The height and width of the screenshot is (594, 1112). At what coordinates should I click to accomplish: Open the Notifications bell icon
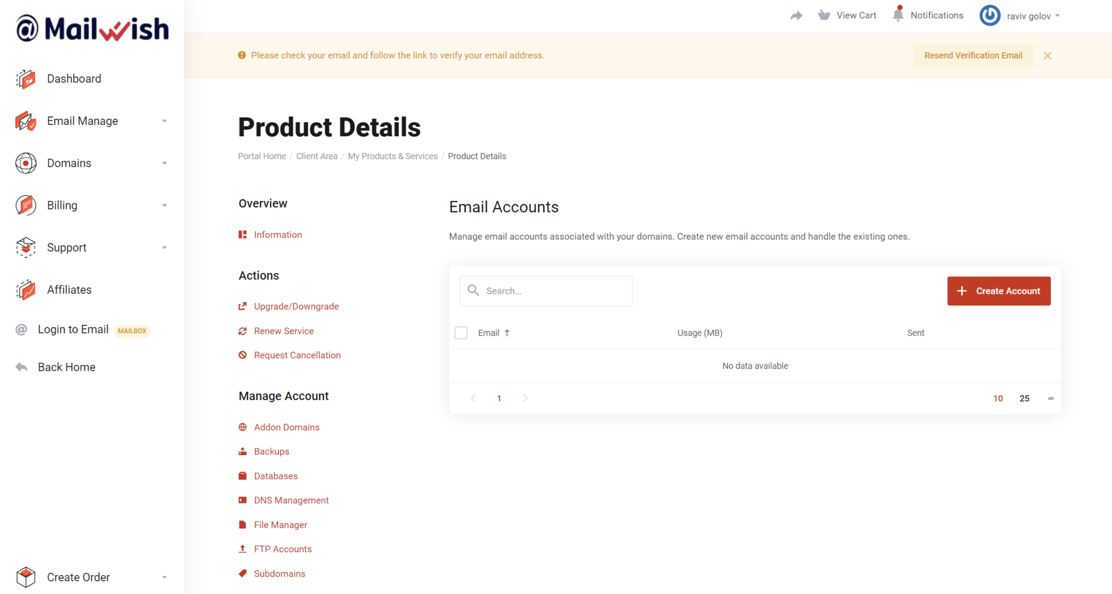[x=898, y=15]
